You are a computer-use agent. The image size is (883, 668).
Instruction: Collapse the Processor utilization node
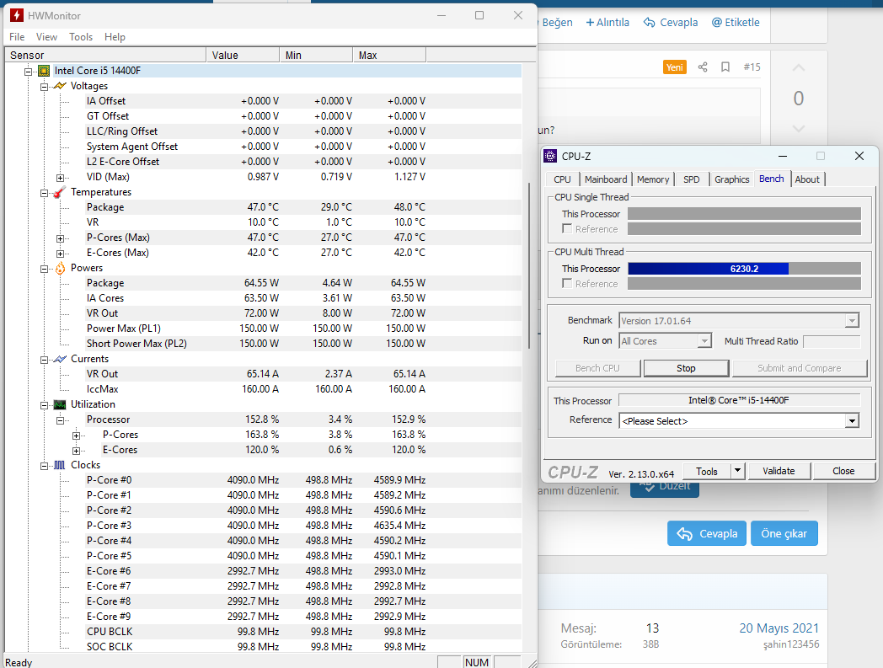click(x=61, y=420)
